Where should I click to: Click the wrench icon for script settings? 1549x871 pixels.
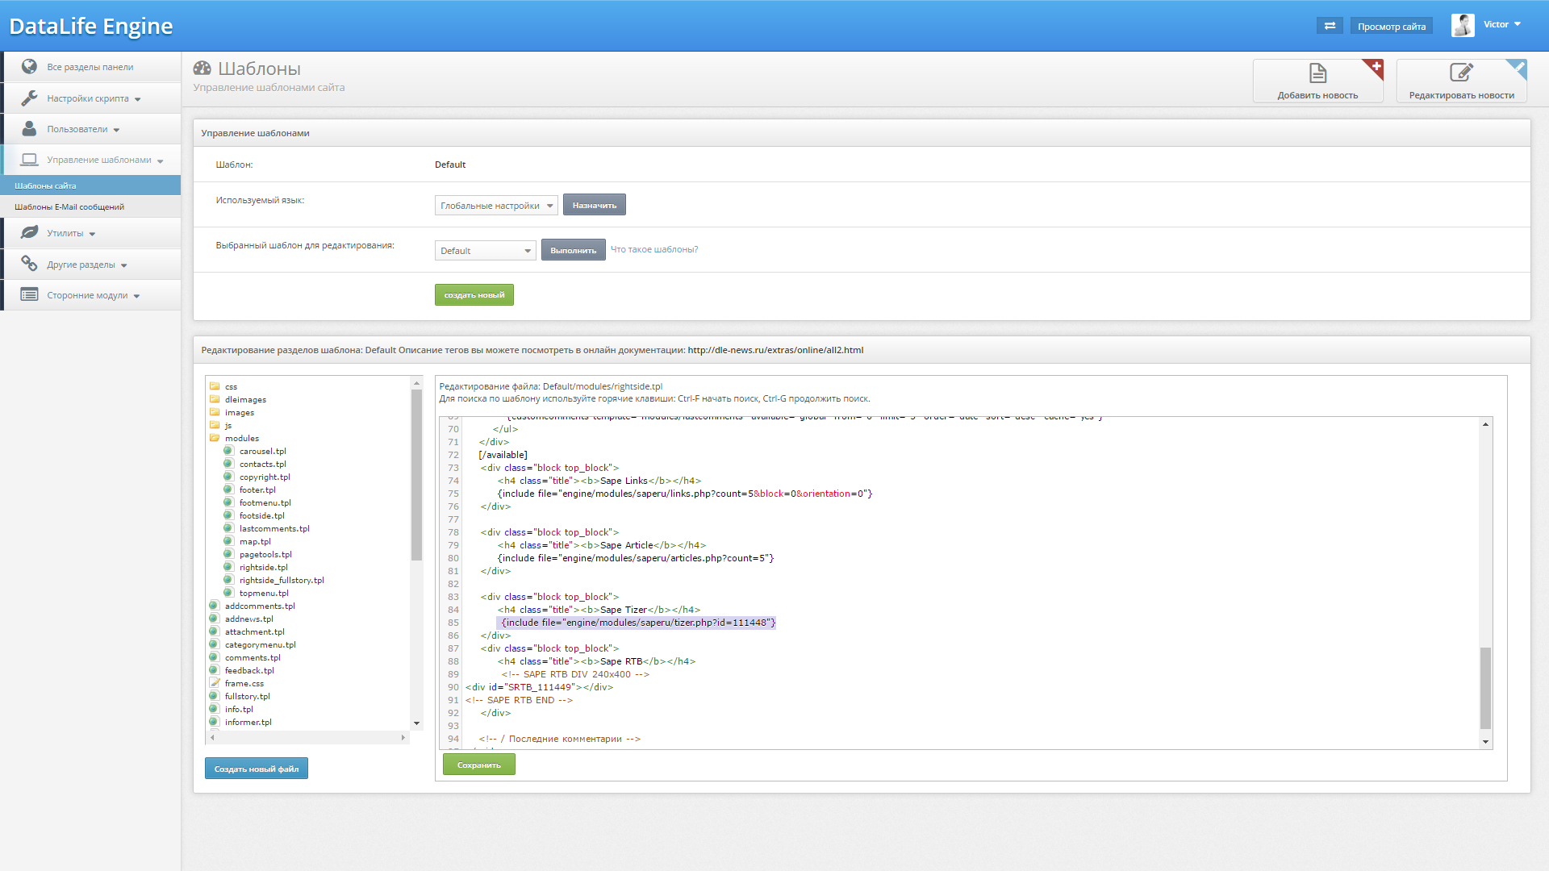coord(30,98)
